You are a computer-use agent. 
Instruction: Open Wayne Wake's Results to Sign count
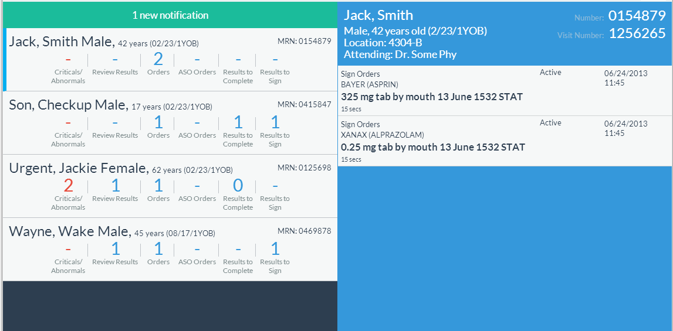click(275, 249)
